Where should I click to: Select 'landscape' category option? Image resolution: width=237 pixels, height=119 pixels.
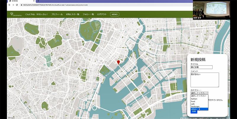click(195, 106)
